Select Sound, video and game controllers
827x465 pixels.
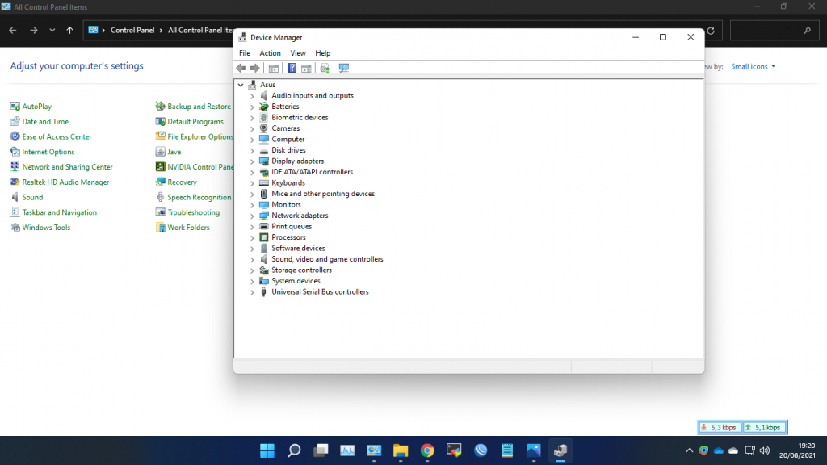pos(327,259)
